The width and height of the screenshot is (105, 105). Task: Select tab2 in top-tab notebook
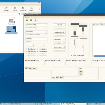pyautogui.click(x=31, y=69)
